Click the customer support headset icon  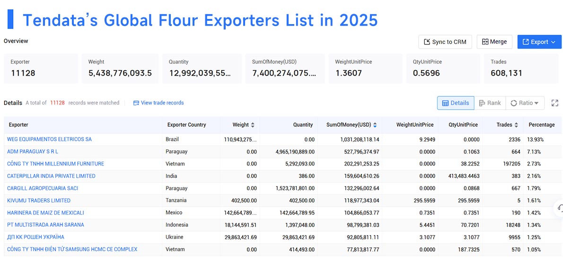tap(560, 208)
